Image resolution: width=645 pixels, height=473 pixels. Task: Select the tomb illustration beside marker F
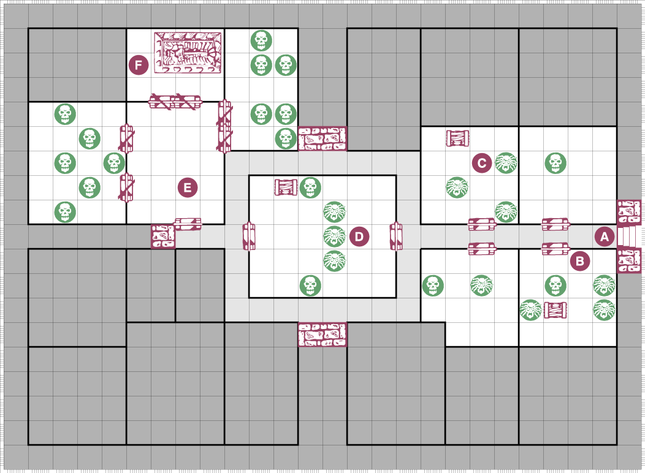point(188,53)
